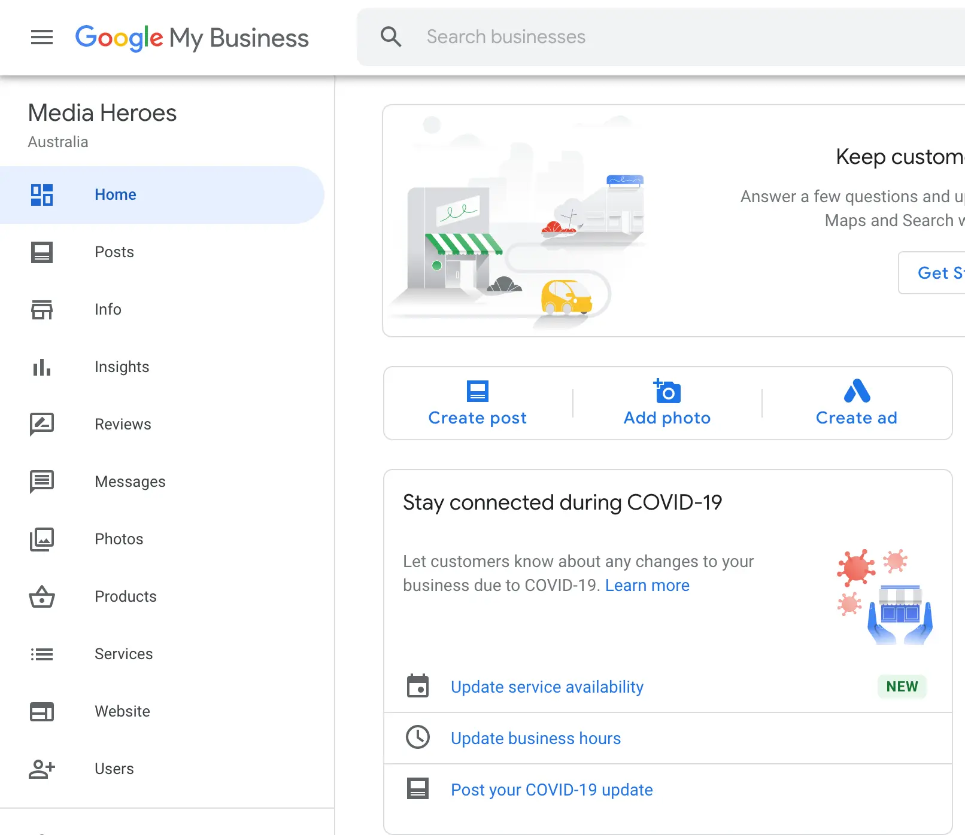Click the Insights bar chart icon

click(x=42, y=367)
